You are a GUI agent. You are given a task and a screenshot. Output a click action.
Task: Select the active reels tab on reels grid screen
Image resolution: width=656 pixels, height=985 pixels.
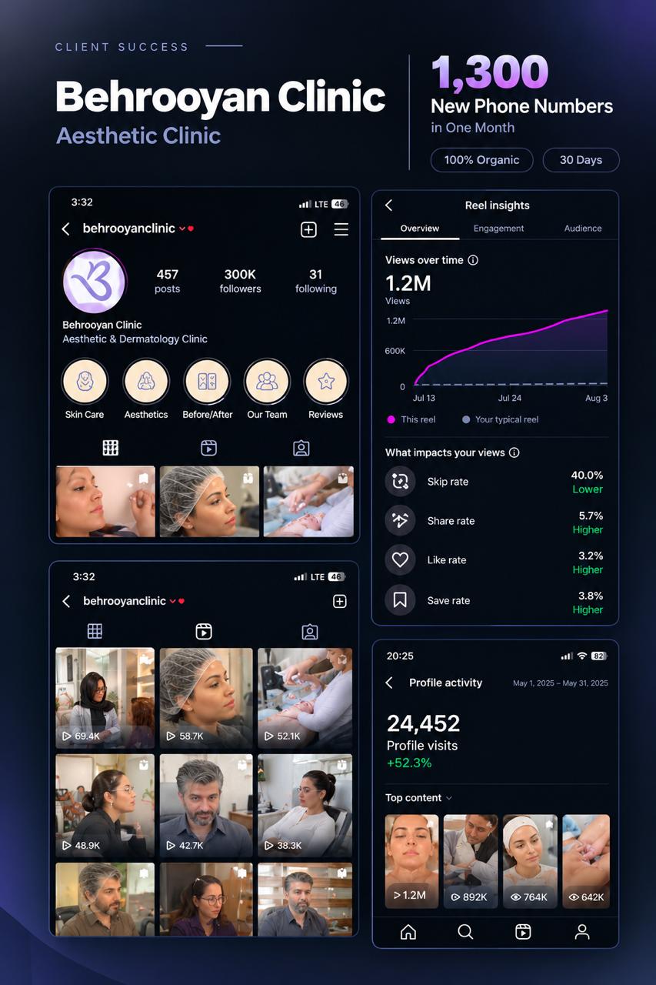point(204,632)
